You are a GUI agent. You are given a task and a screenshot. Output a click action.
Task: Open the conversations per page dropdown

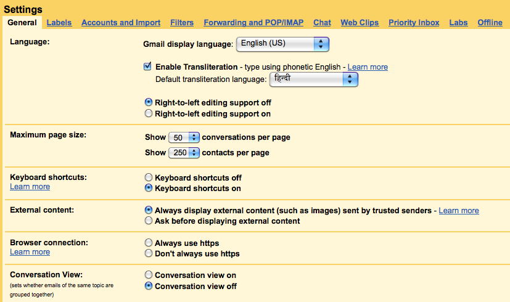click(184, 137)
